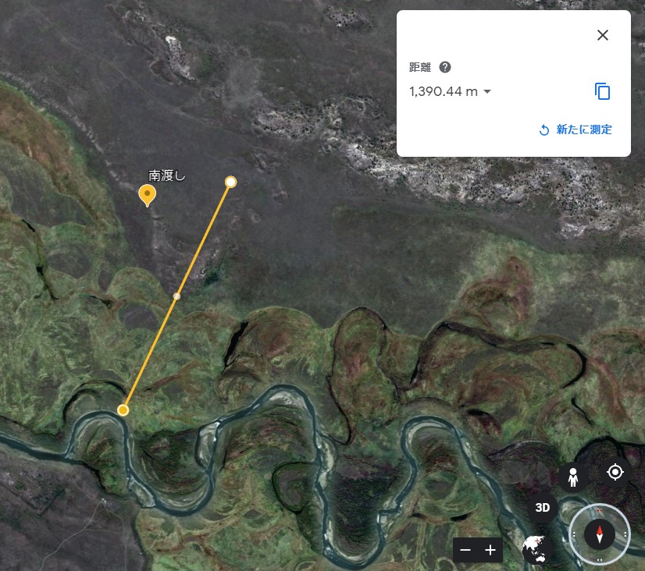Click the yellow measurement end point
The height and width of the screenshot is (571, 645).
[123, 410]
